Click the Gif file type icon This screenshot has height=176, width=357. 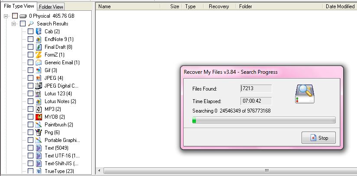pos(39,70)
